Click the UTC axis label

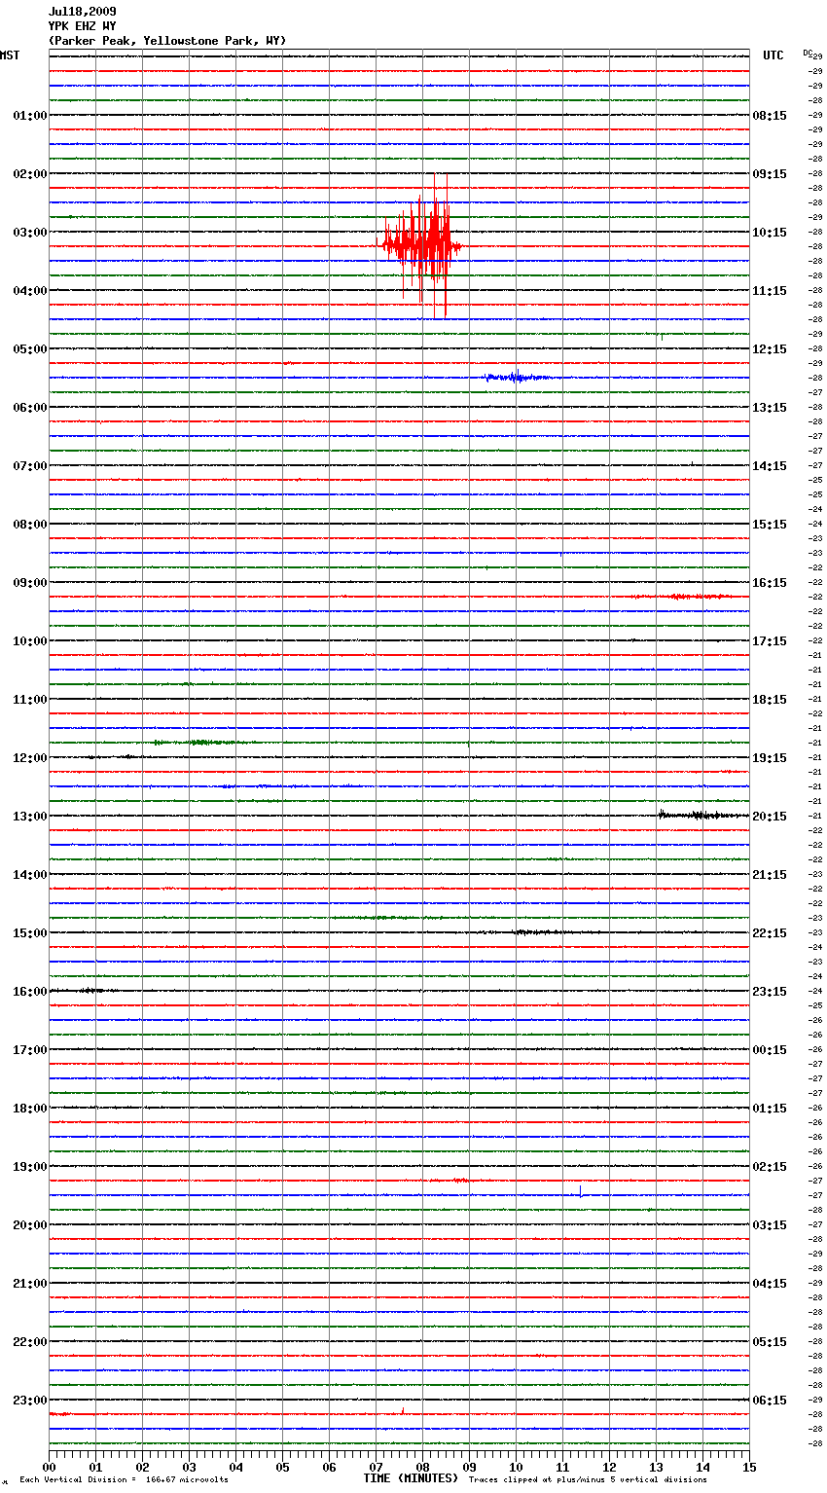coord(773,55)
